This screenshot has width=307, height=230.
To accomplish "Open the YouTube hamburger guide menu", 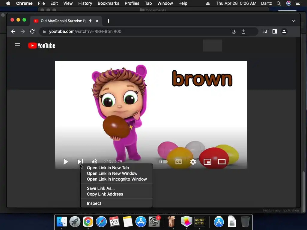I will pos(17,46).
